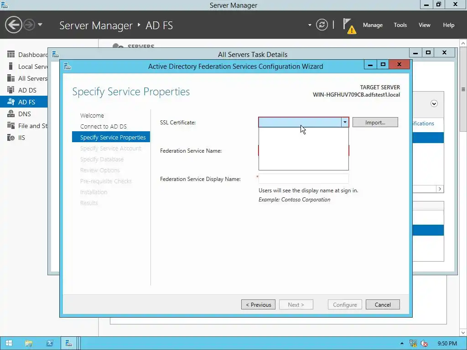This screenshot has height=350, width=467.
Task: Select AD FS in the sidebar
Action: pos(24,102)
